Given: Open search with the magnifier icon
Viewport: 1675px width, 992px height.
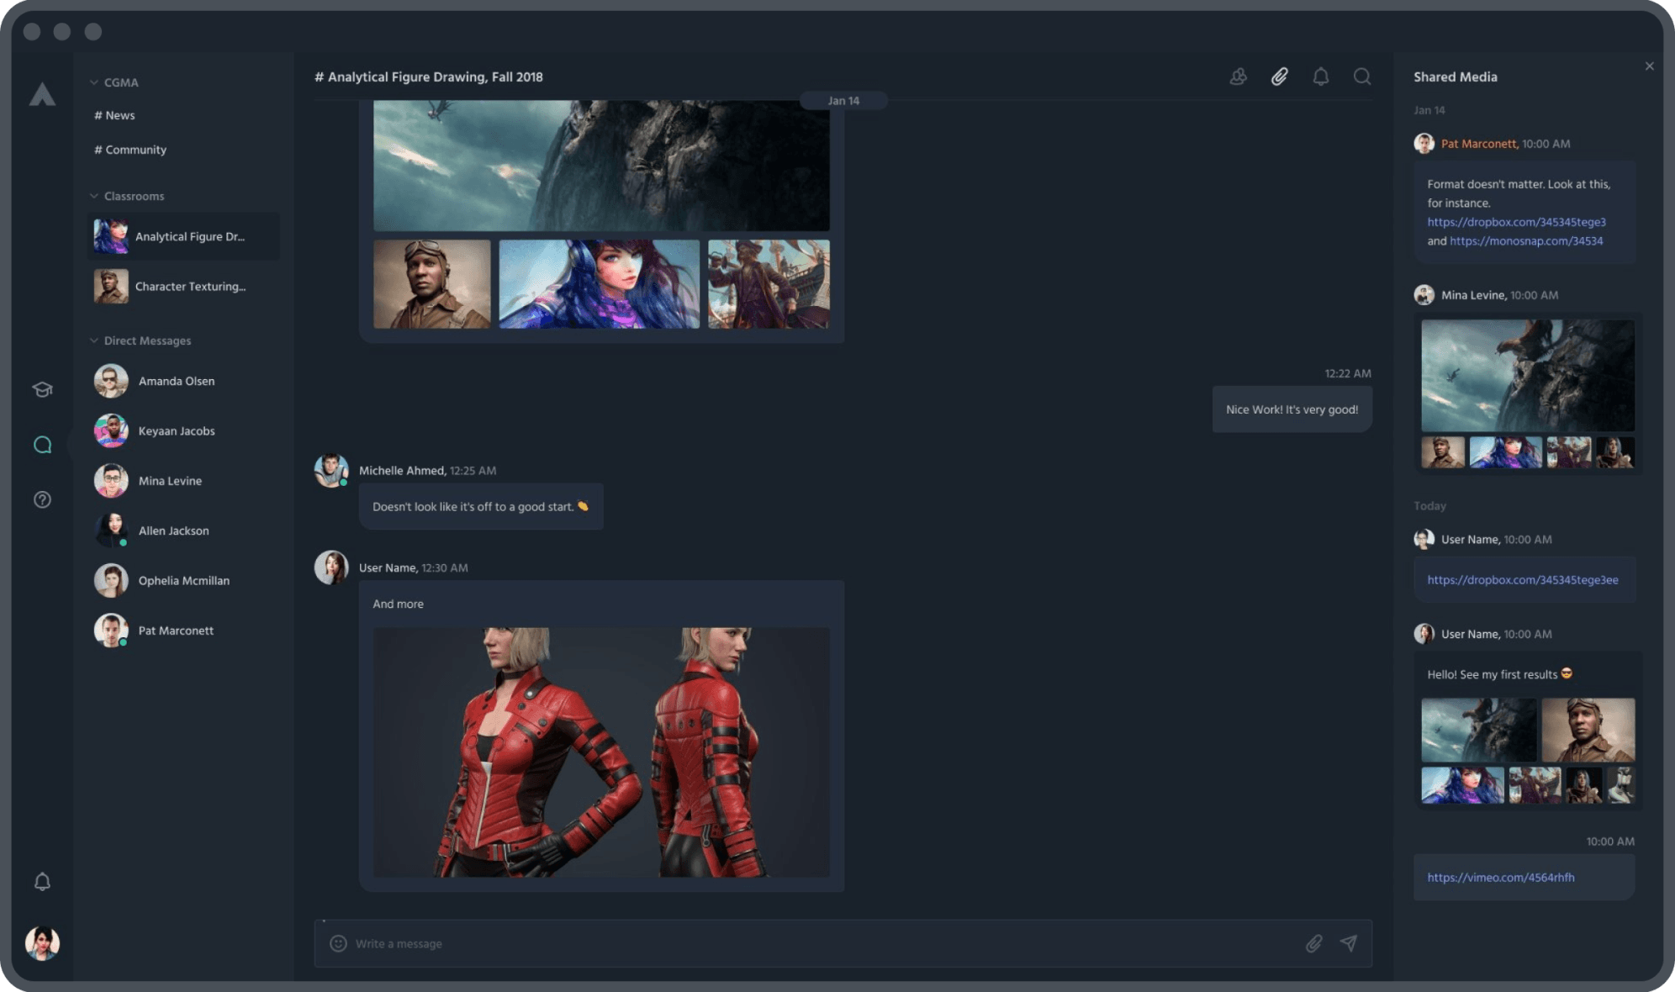Looking at the screenshot, I should click(1361, 77).
